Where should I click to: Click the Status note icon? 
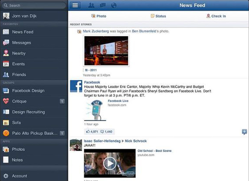[x=152, y=16]
